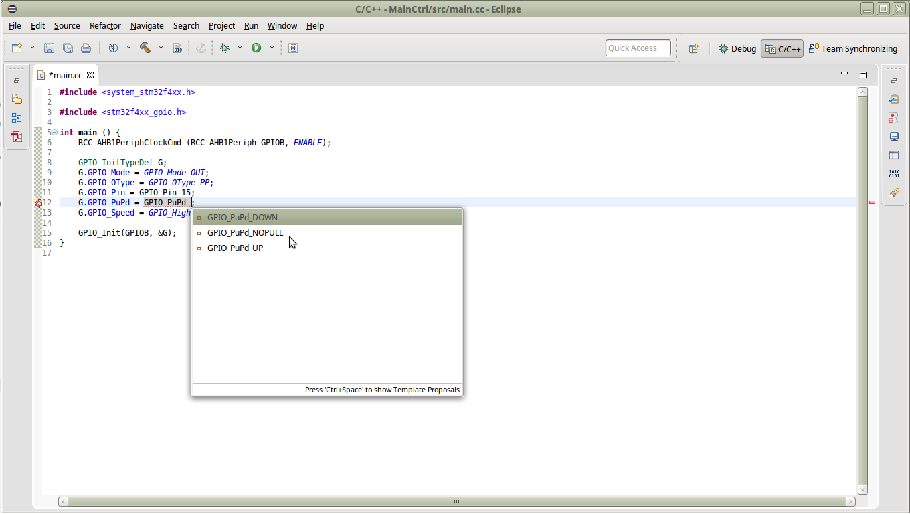This screenshot has height=514, width=910.
Task: Collapse the main function fold marker
Action: click(54, 133)
